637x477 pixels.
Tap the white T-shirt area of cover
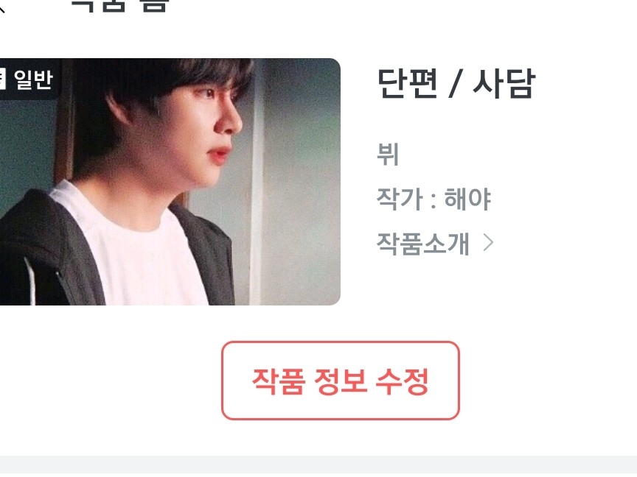(x=134, y=252)
